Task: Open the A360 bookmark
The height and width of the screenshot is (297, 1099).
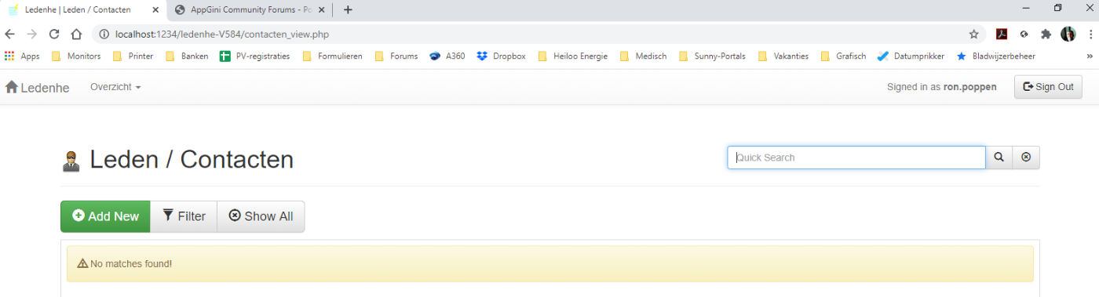Action: [447, 56]
